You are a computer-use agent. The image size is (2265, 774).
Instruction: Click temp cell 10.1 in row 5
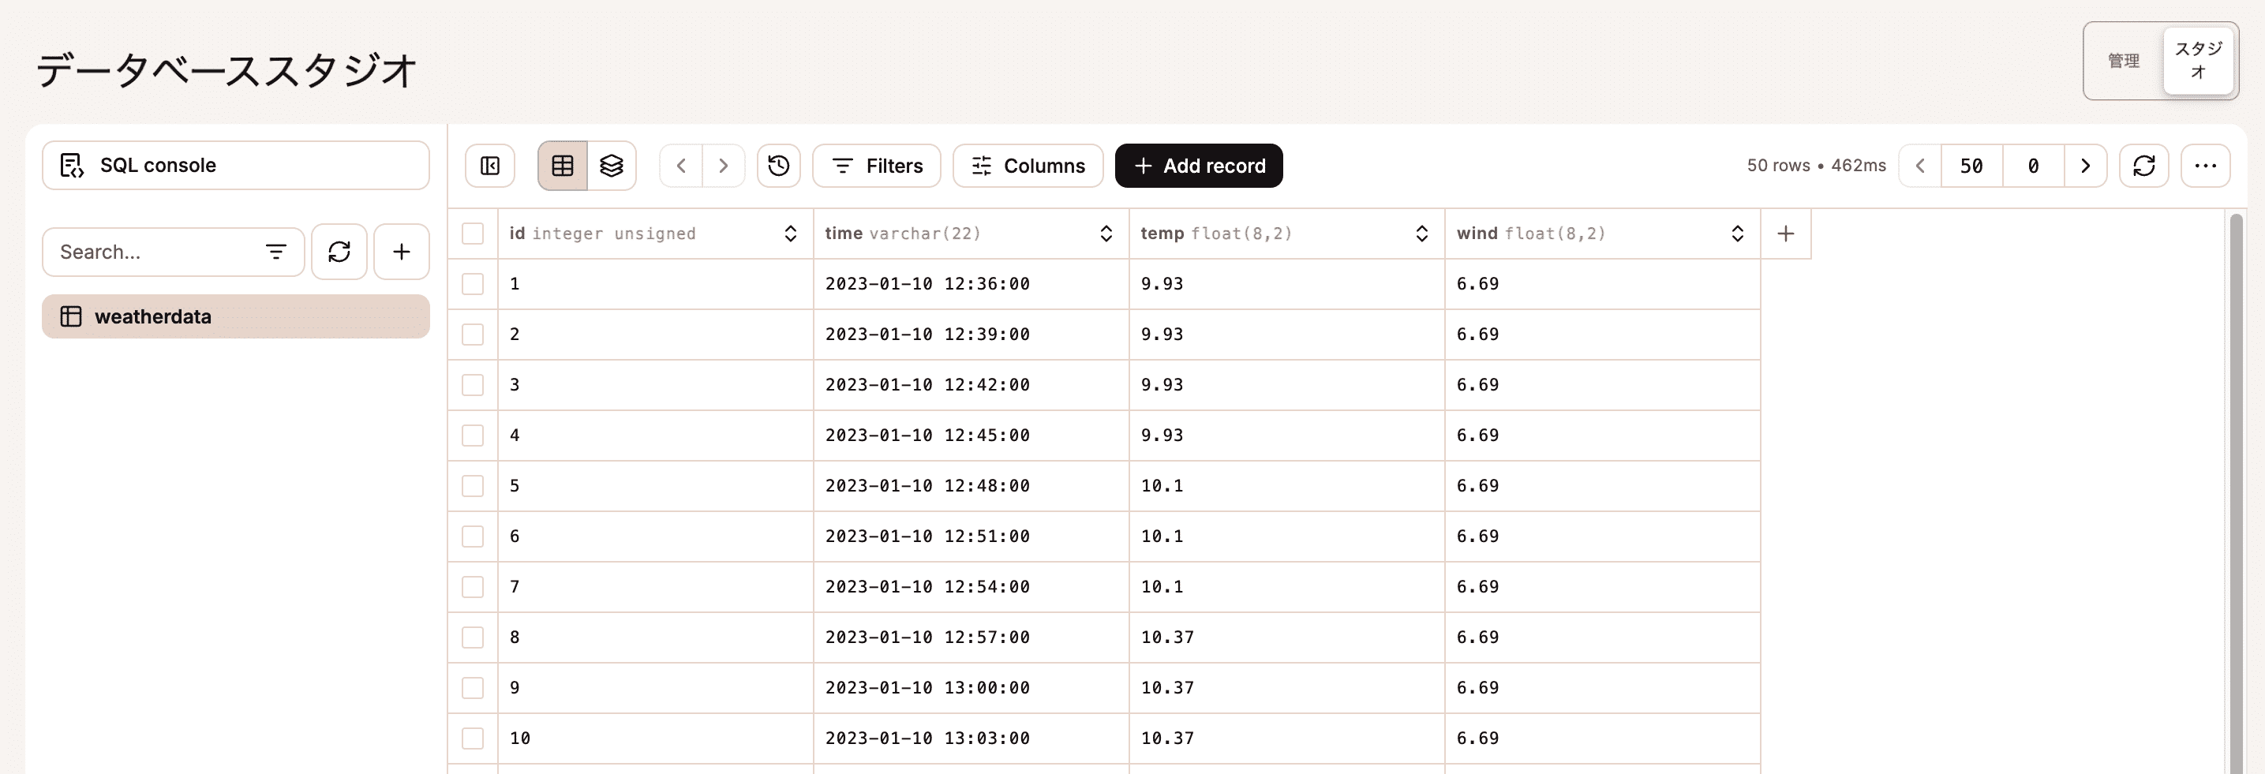point(1286,486)
